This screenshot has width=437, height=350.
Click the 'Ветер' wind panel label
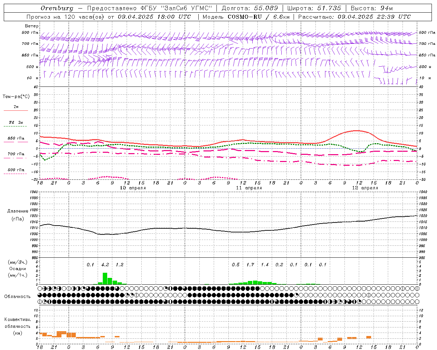[32, 26]
